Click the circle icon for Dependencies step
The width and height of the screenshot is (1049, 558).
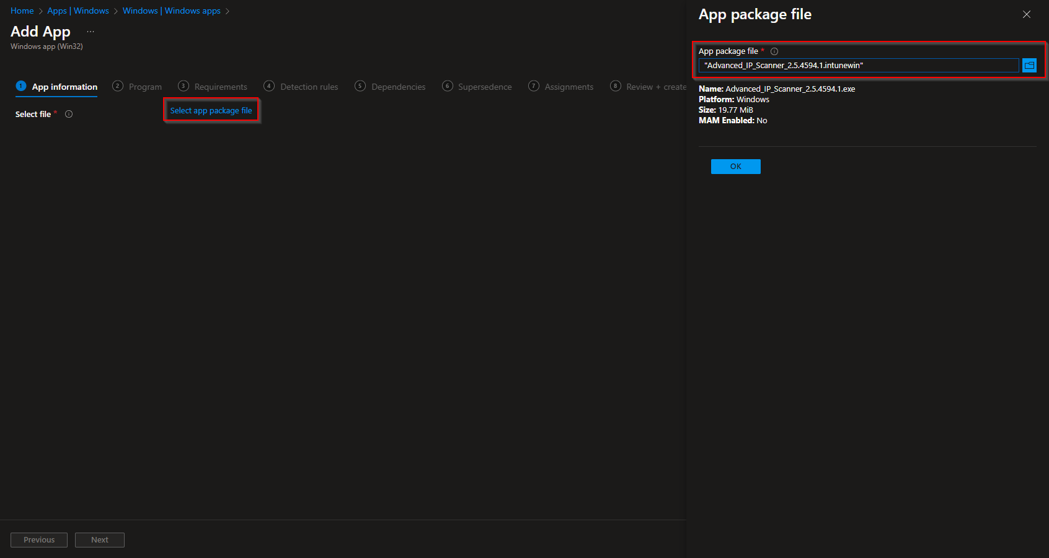pyautogui.click(x=360, y=86)
